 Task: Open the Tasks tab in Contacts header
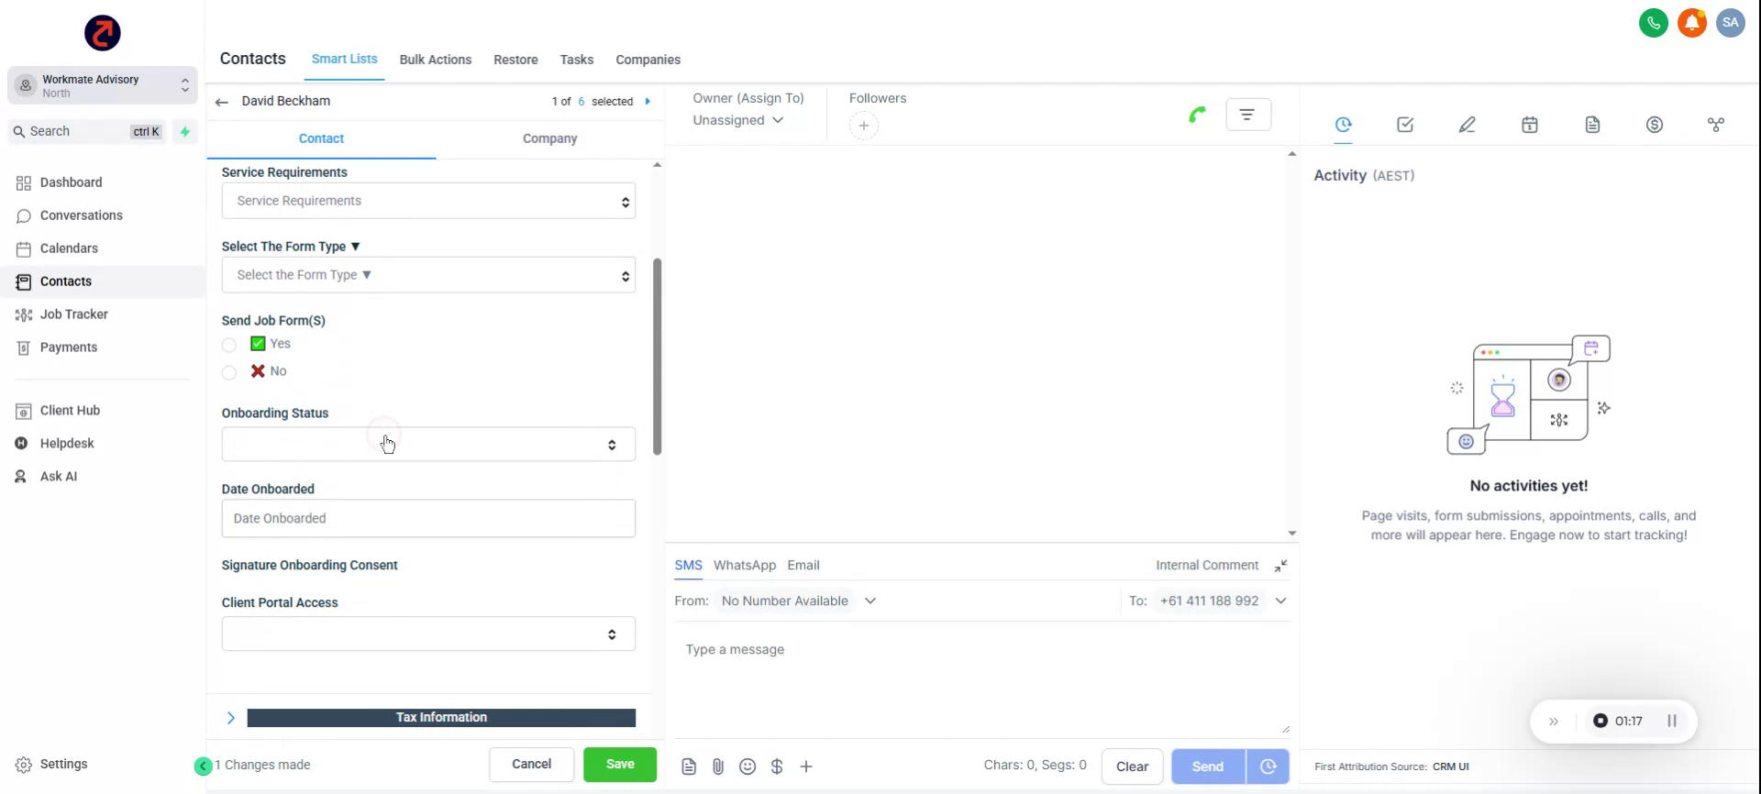[x=577, y=60]
